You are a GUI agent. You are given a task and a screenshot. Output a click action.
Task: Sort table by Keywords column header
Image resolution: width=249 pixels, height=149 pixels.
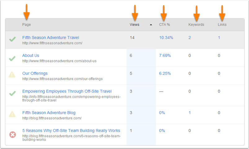coord(196,24)
